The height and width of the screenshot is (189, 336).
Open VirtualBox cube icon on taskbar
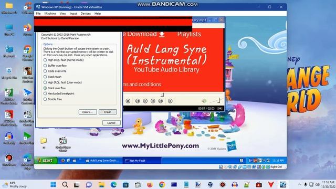[210, 184]
